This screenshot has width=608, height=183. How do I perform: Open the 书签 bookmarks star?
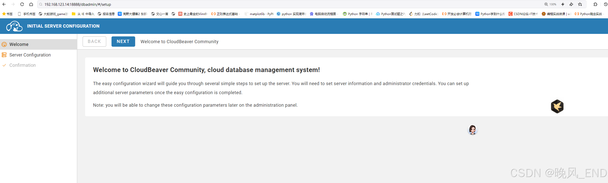pos(7,14)
